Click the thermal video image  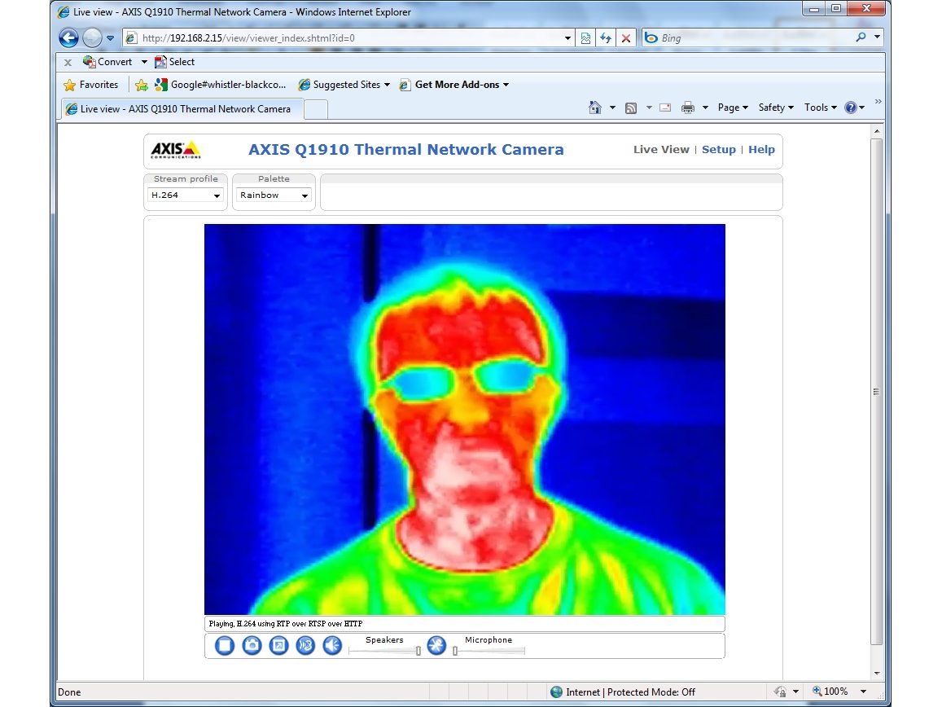464,419
